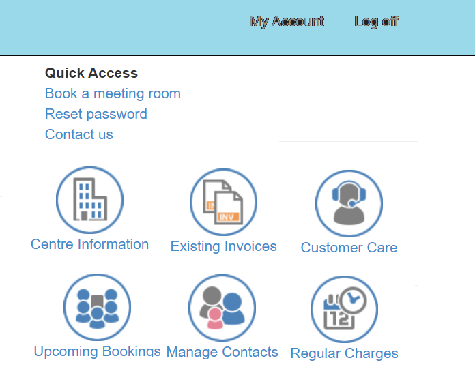Open My Account in the header
This screenshot has width=475, height=384.
pos(287,21)
